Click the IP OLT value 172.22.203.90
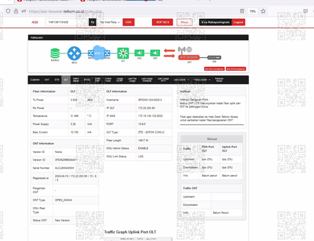The width and height of the screenshot is (314, 241). pos(146,108)
